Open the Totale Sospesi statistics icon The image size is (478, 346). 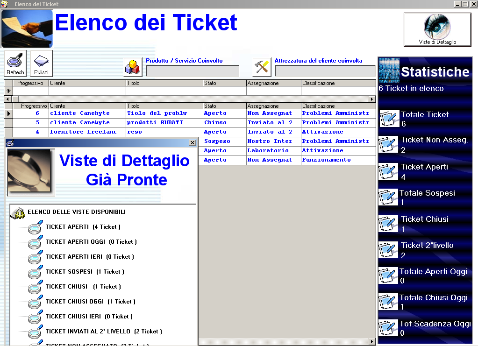point(389,198)
